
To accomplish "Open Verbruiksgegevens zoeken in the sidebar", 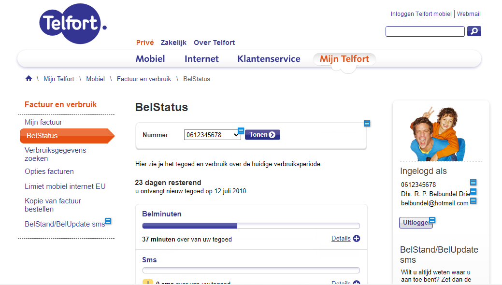I will click(x=56, y=155).
